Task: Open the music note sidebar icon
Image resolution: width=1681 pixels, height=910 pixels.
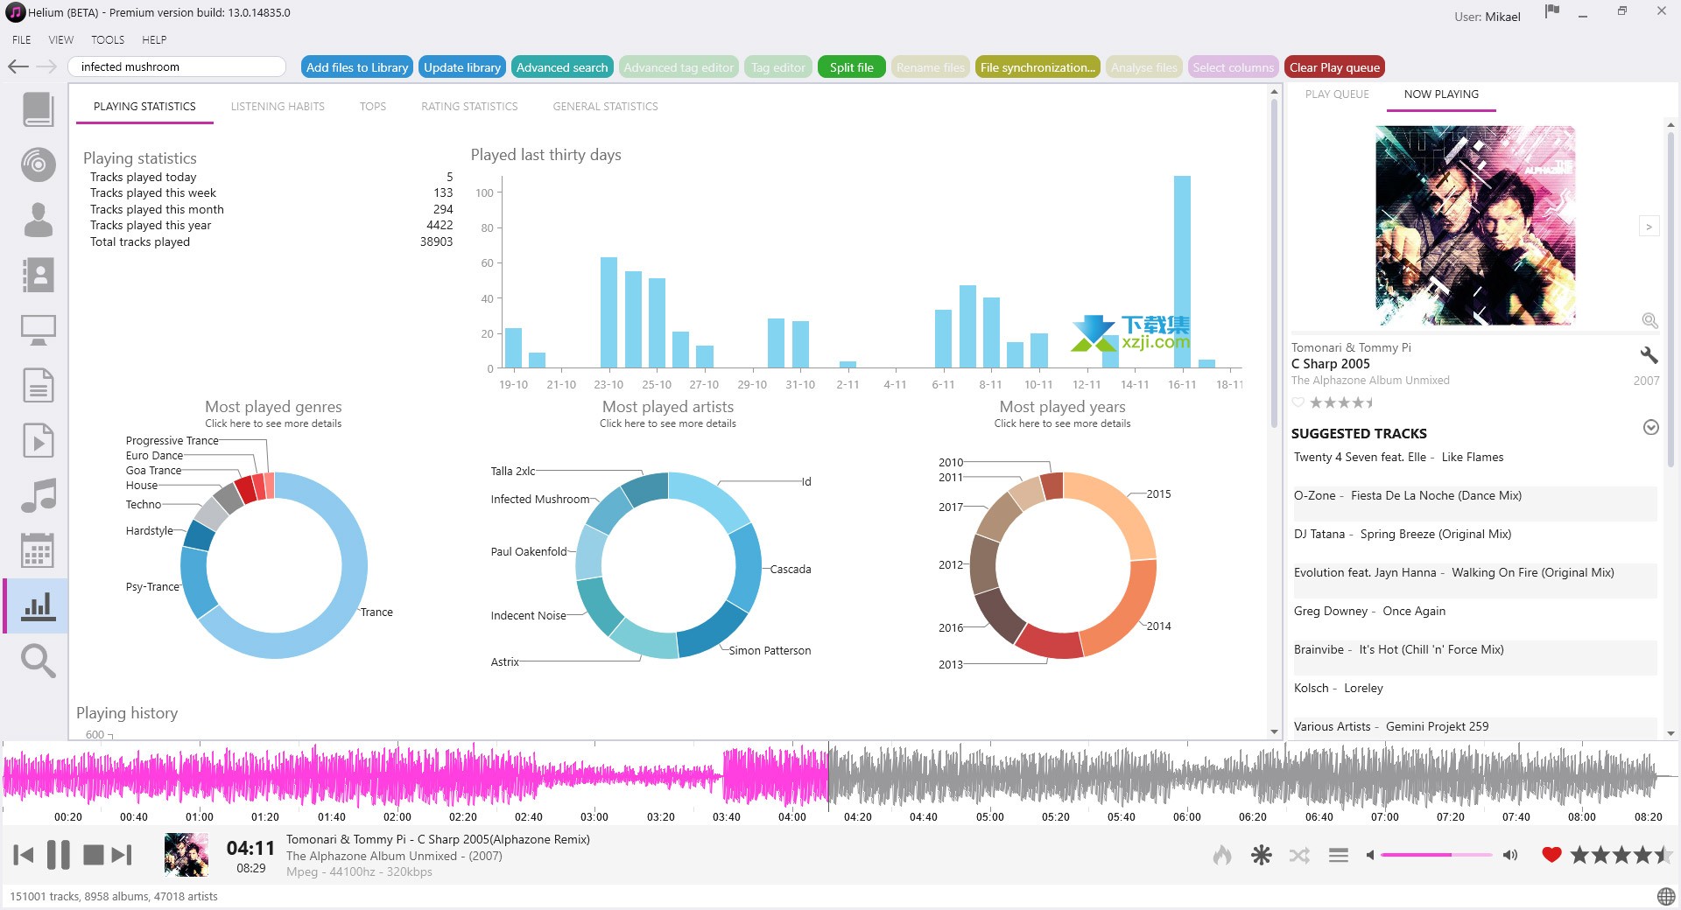Action: (39, 495)
